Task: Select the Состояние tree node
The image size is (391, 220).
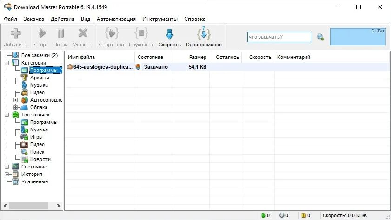Action: click(34, 167)
